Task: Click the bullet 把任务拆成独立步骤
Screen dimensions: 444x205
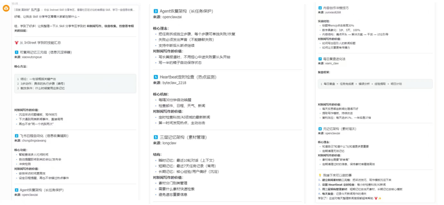Action: 197,34
